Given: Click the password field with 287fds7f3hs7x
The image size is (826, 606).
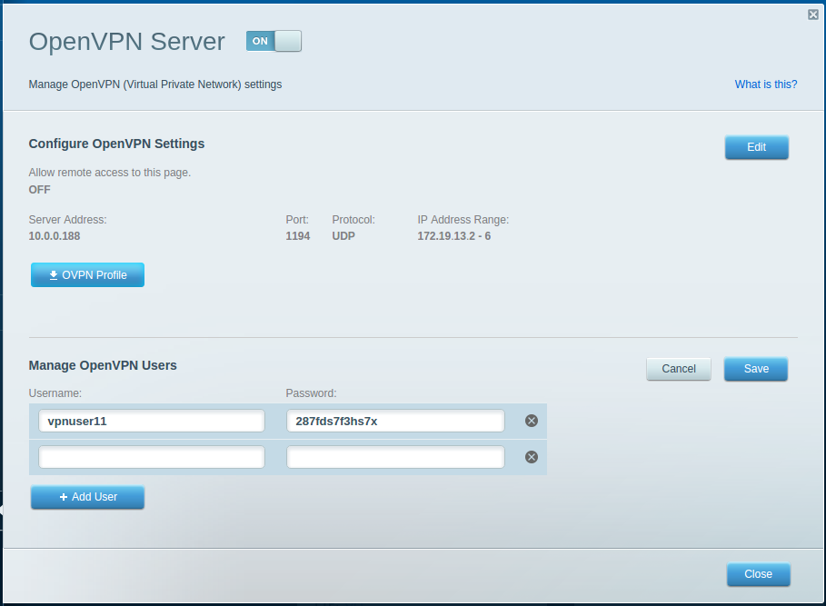Looking at the screenshot, I should coord(394,421).
